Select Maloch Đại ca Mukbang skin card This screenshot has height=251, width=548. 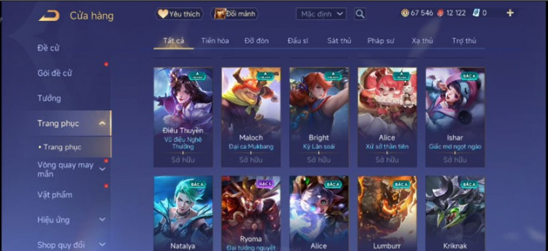click(x=251, y=117)
